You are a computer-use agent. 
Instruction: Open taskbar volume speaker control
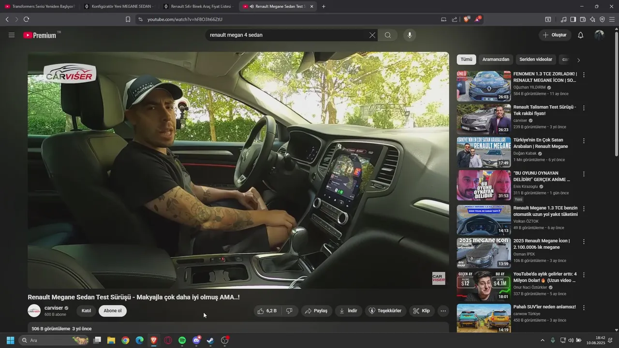tap(571, 340)
